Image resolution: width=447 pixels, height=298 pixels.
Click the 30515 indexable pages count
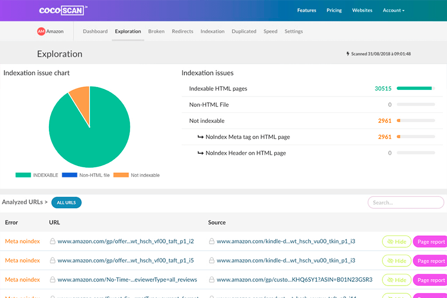(383, 88)
